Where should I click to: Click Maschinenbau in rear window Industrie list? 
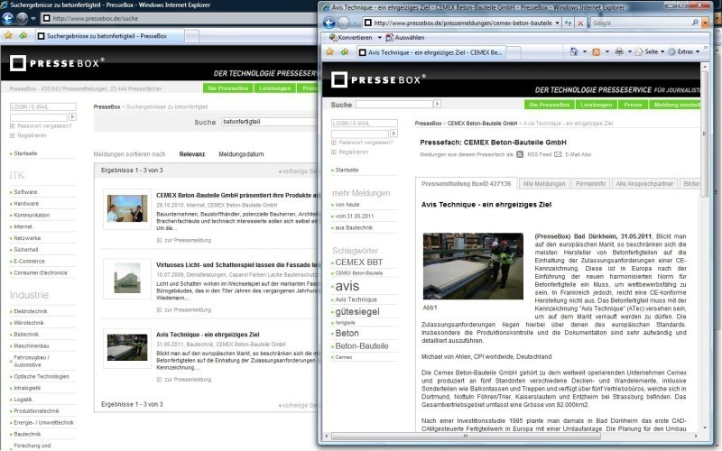[x=32, y=346]
